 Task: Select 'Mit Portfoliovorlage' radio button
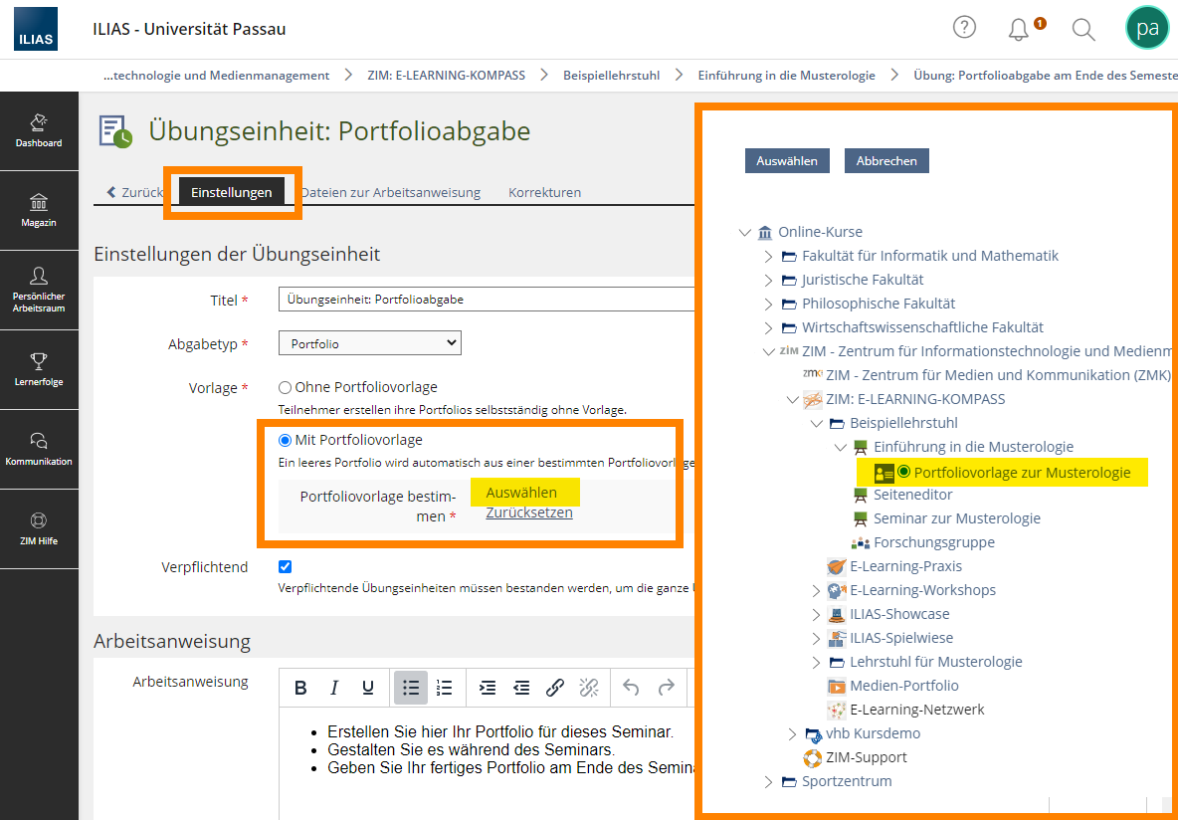[285, 440]
